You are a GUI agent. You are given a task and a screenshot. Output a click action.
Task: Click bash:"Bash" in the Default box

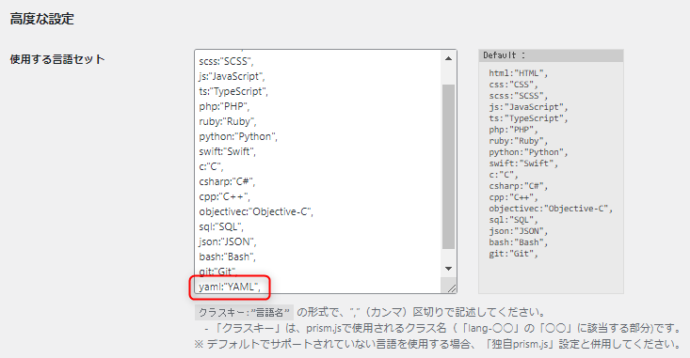[519, 242]
